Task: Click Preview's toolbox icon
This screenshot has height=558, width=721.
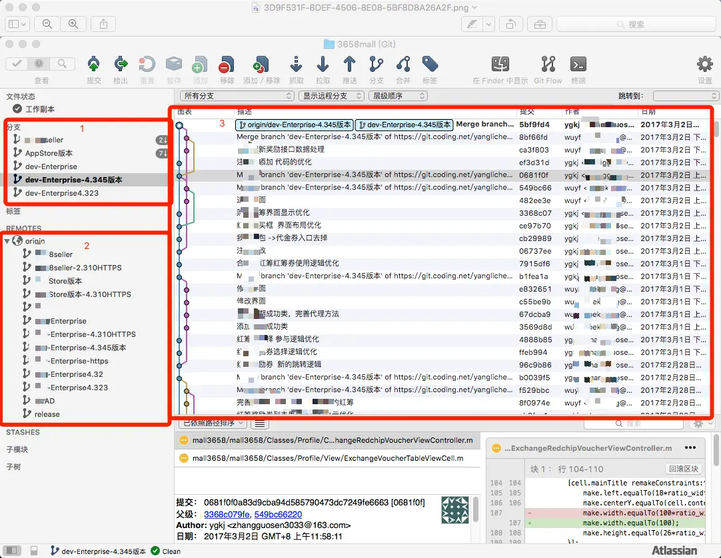Action: tap(540, 24)
